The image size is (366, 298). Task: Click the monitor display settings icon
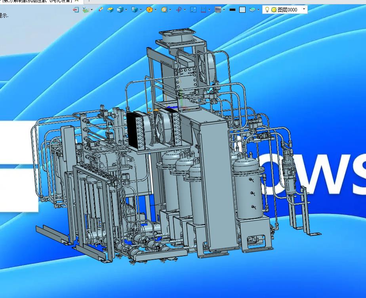[218, 10]
